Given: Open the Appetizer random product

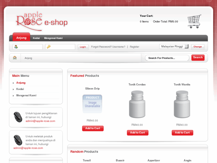Looking at the screenshot, I should tap(154, 160).
